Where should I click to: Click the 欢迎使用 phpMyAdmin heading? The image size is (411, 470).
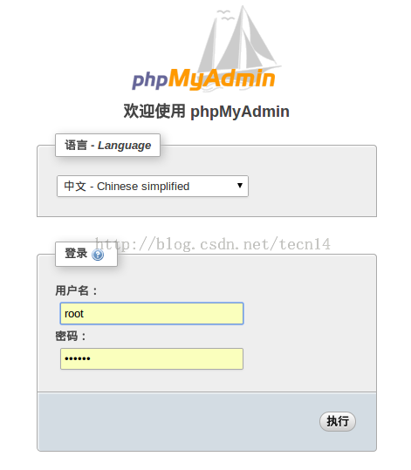click(207, 112)
